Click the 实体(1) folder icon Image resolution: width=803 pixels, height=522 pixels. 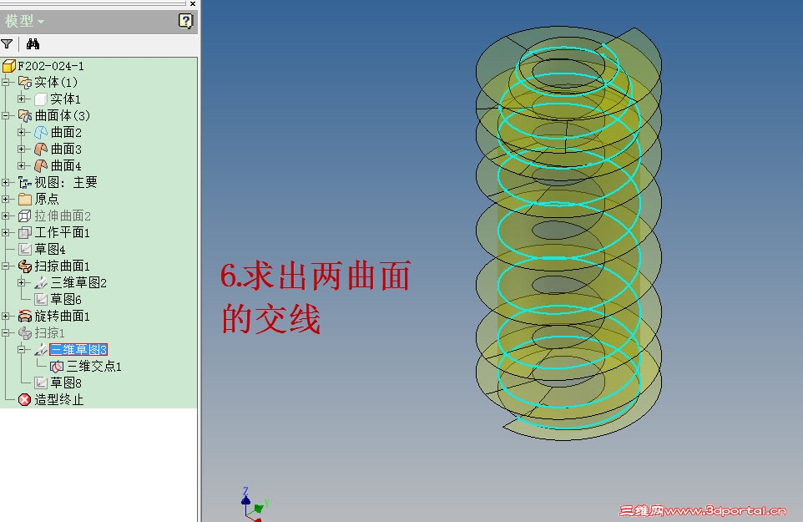pos(24,82)
